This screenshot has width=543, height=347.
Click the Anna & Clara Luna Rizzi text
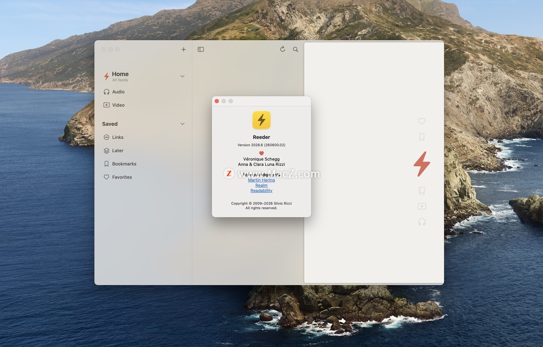coord(261,164)
